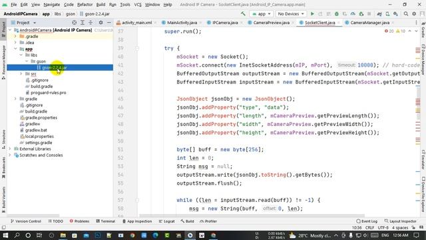This screenshot has width=426, height=240.
Task: Open the TODO tool window
Action: tap(56, 221)
